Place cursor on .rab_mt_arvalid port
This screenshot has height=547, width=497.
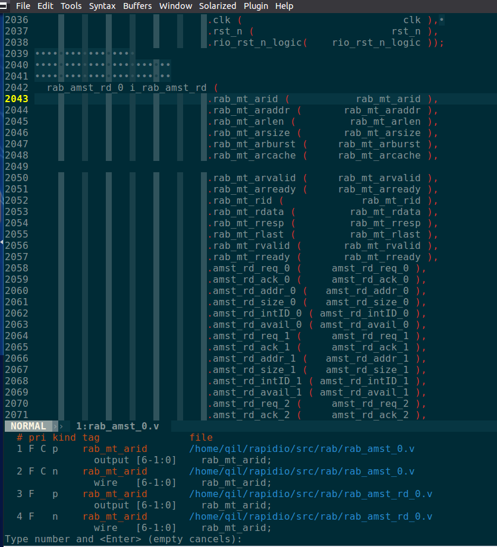click(x=255, y=178)
